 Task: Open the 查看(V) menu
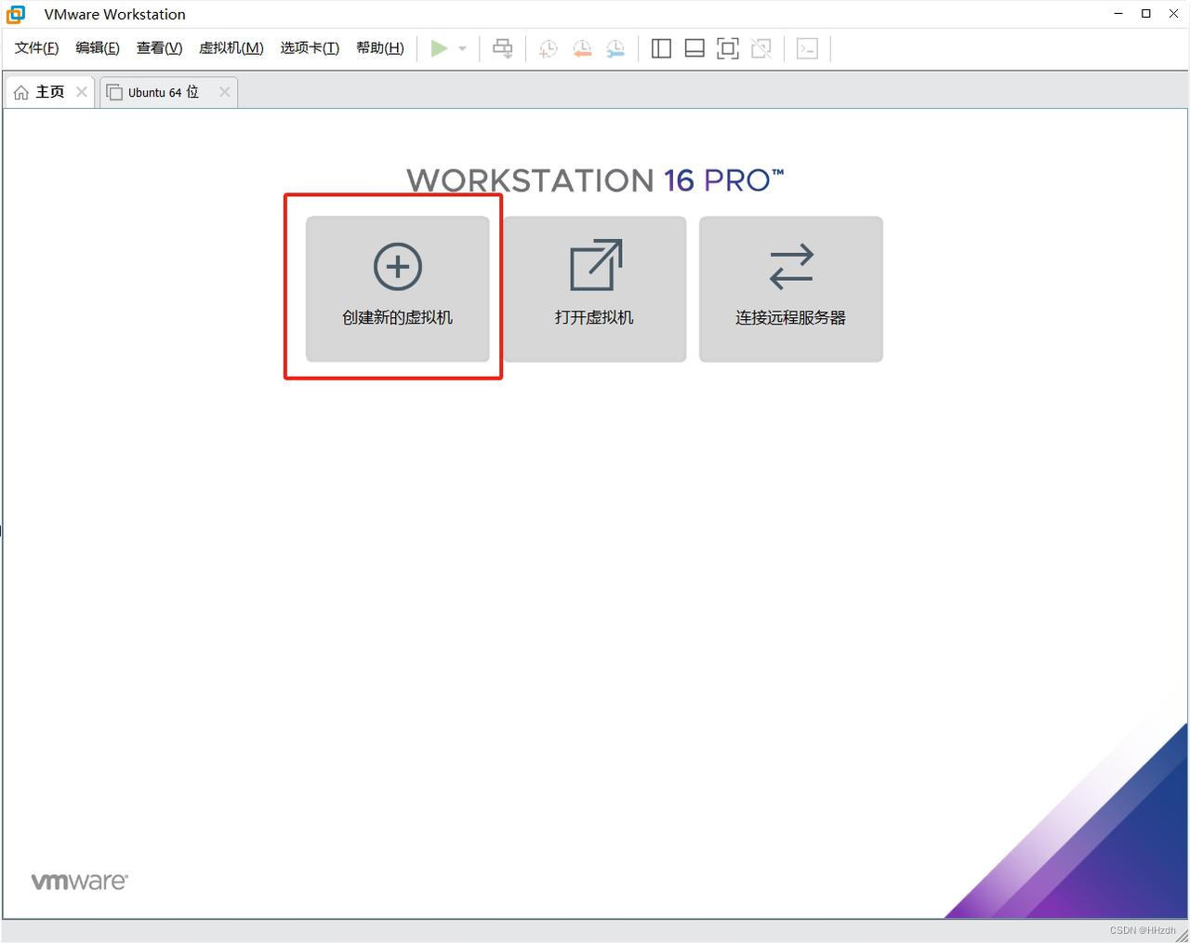click(x=159, y=48)
